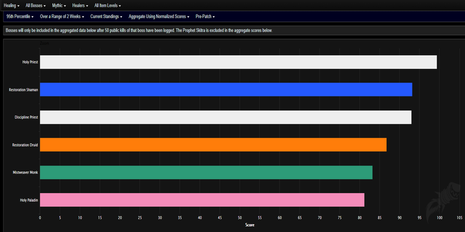Open the All Bosses dropdown

36,6
